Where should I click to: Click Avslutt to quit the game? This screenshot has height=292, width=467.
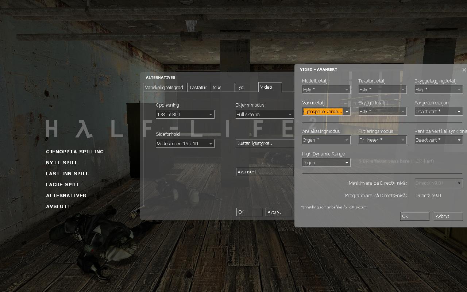click(x=58, y=206)
